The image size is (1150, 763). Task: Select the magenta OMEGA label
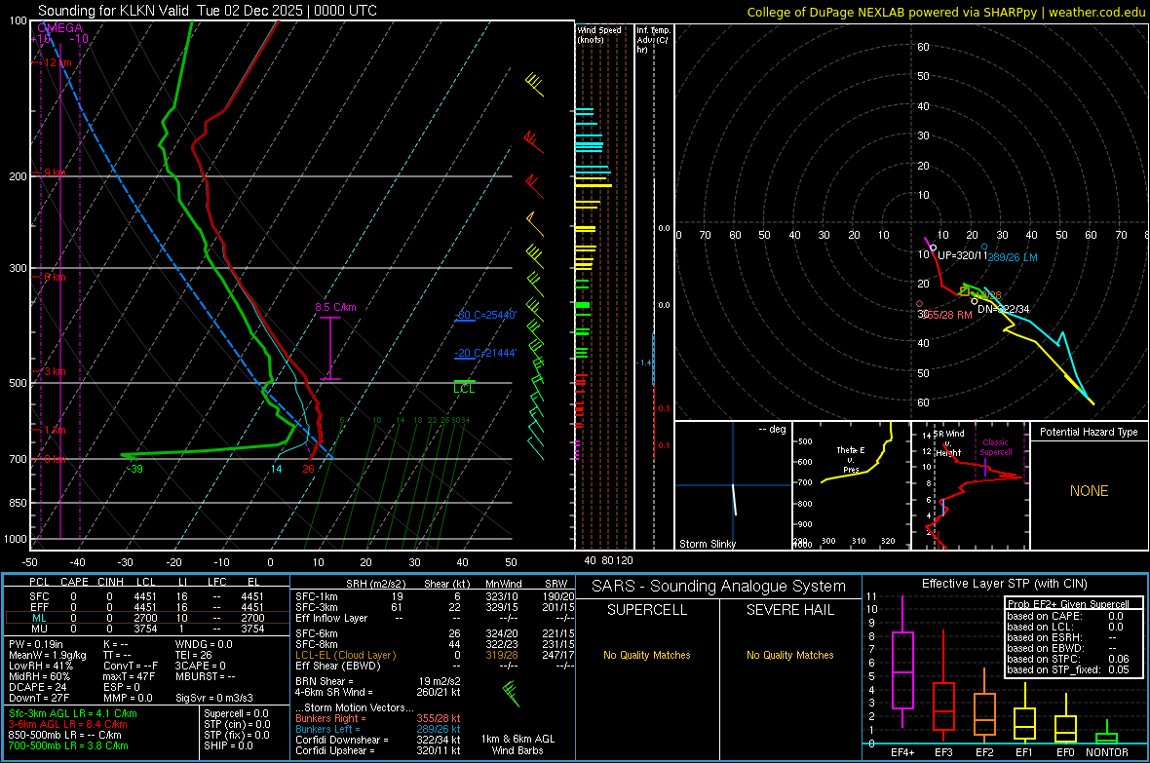[59, 28]
